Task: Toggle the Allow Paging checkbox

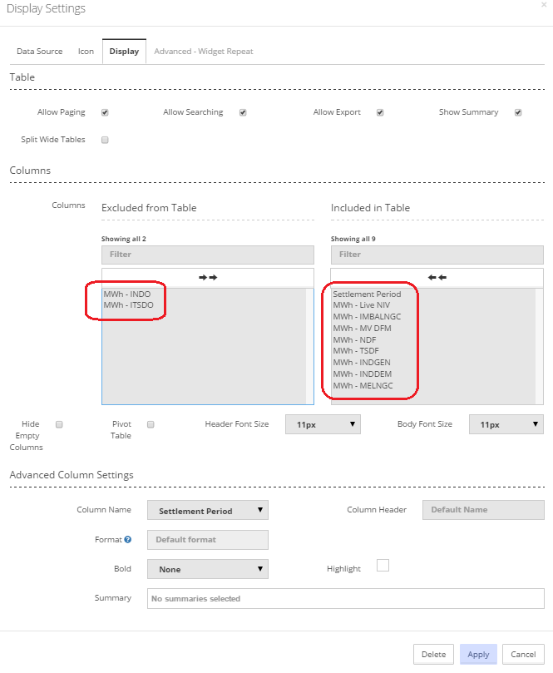Action: (105, 112)
